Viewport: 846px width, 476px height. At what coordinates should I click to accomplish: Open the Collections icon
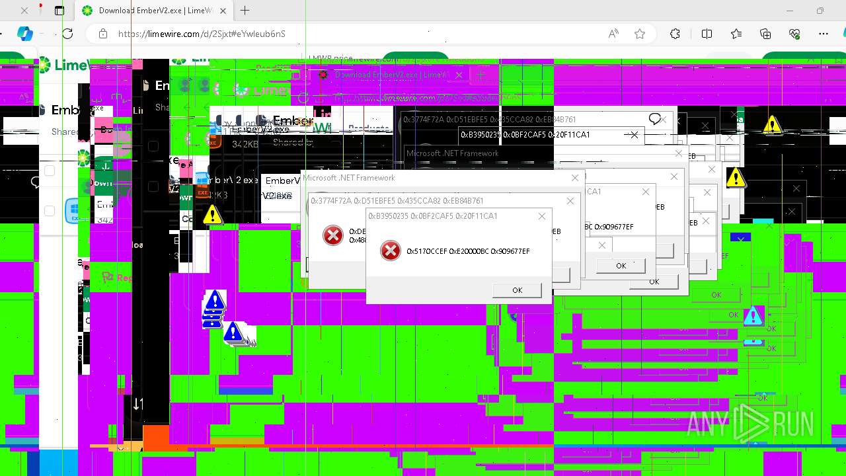pyautogui.click(x=765, y=34)
